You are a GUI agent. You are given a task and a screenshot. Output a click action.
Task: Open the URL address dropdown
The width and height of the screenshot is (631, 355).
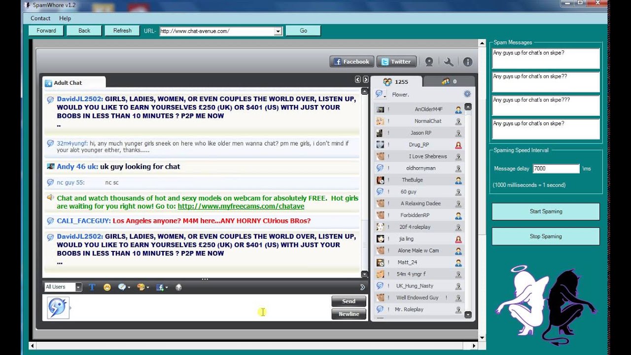pos(278,31)
